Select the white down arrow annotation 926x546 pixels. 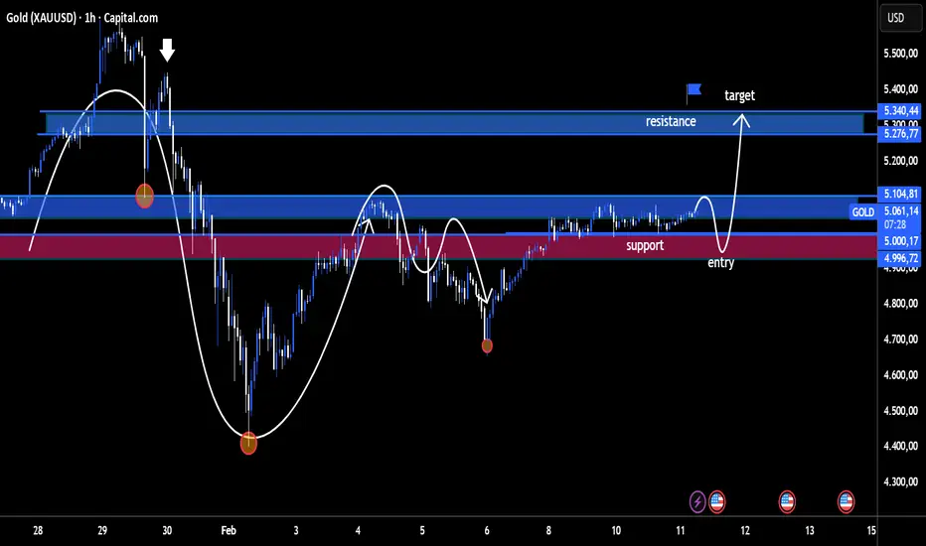[x=167, y=51]
